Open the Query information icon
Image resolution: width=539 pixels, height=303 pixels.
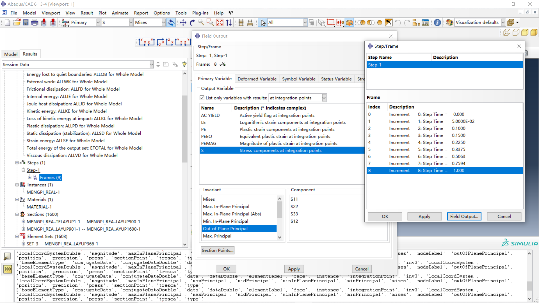[437, 22]
